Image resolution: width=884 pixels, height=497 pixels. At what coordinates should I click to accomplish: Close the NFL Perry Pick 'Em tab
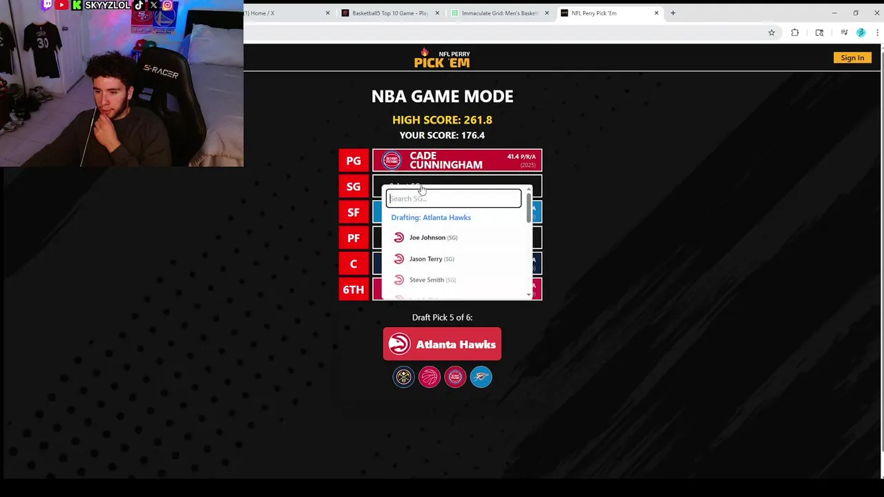656,13
